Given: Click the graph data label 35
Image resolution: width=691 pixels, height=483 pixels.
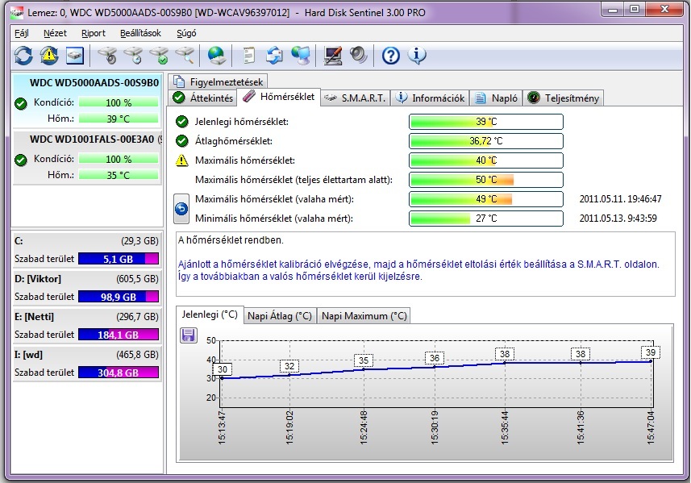Looking at the screenshot, I should point(363,360).
